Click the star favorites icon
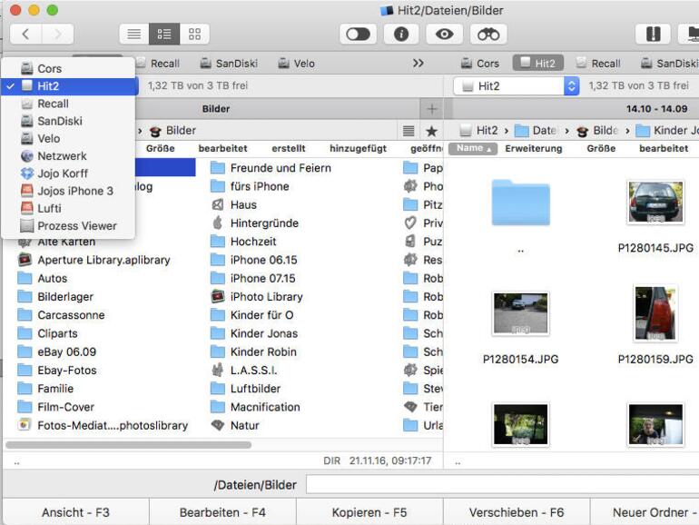 pos(431,131)
